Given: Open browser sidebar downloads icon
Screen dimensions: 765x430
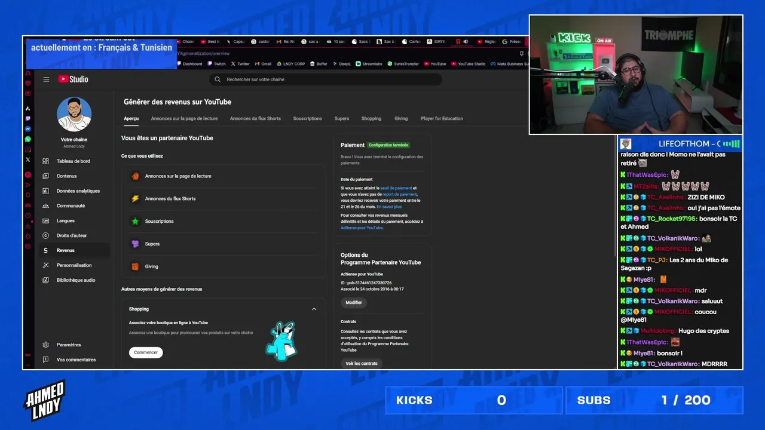Looking at the screenshot, I should [x=28, y=226].
